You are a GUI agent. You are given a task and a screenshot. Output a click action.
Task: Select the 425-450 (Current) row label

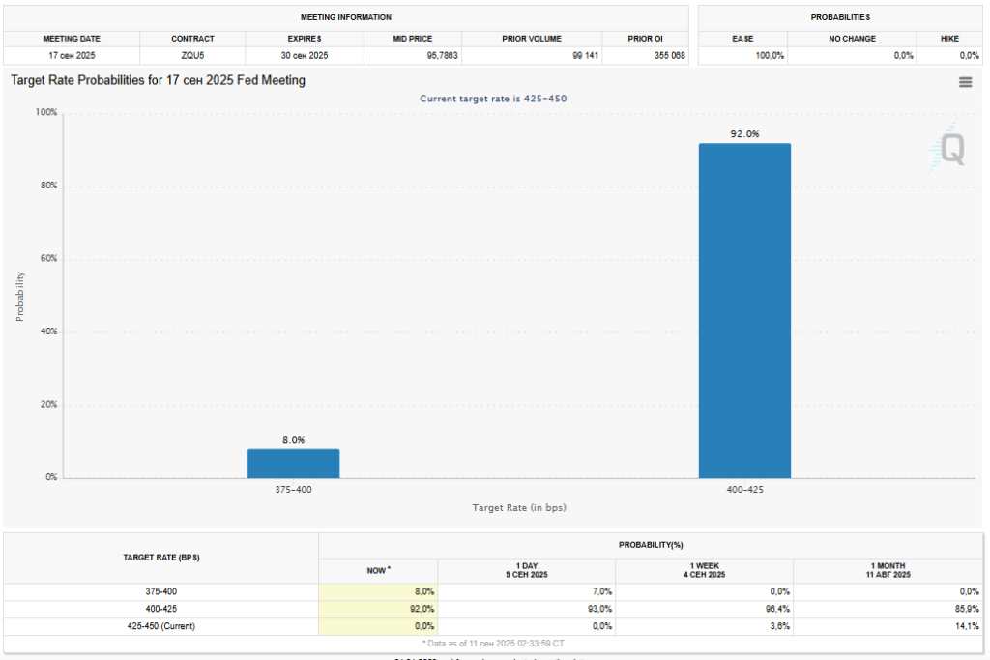coord(161,626)
